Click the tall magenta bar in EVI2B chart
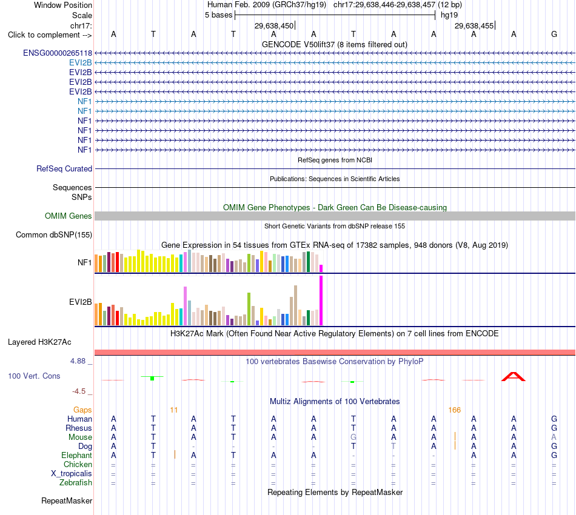The image size is (576, 515). (321, 301)
